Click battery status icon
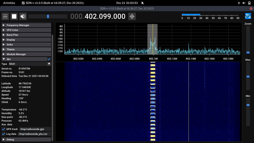Screen dimensions: 254x143 (249, 3)
